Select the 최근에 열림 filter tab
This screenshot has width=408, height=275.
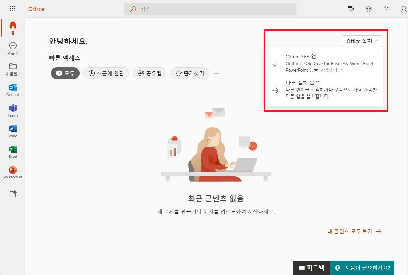(x=106, y=73)
